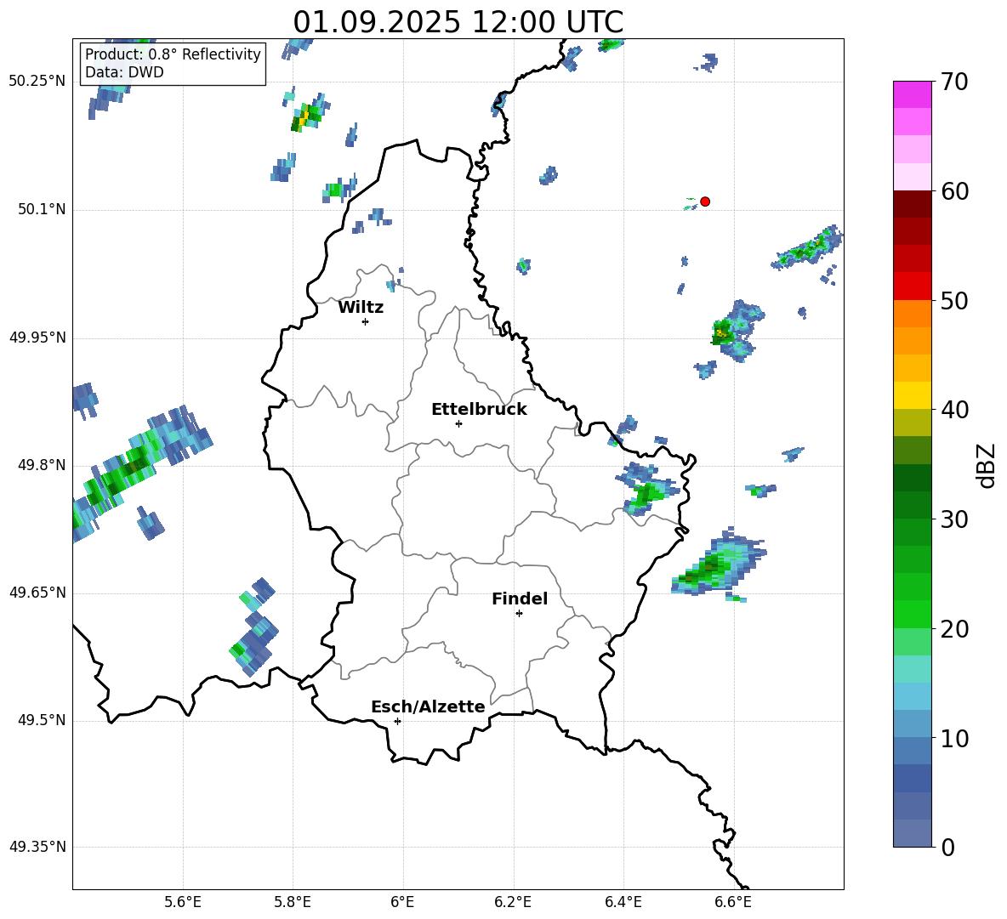Click the 6°E longitude label
This screenshot has height=919, width=1007.
coord(402,902)
